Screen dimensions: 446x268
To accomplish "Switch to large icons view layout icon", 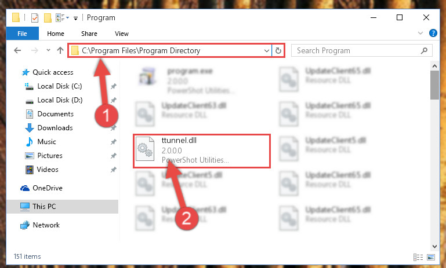I will [431, 257].
